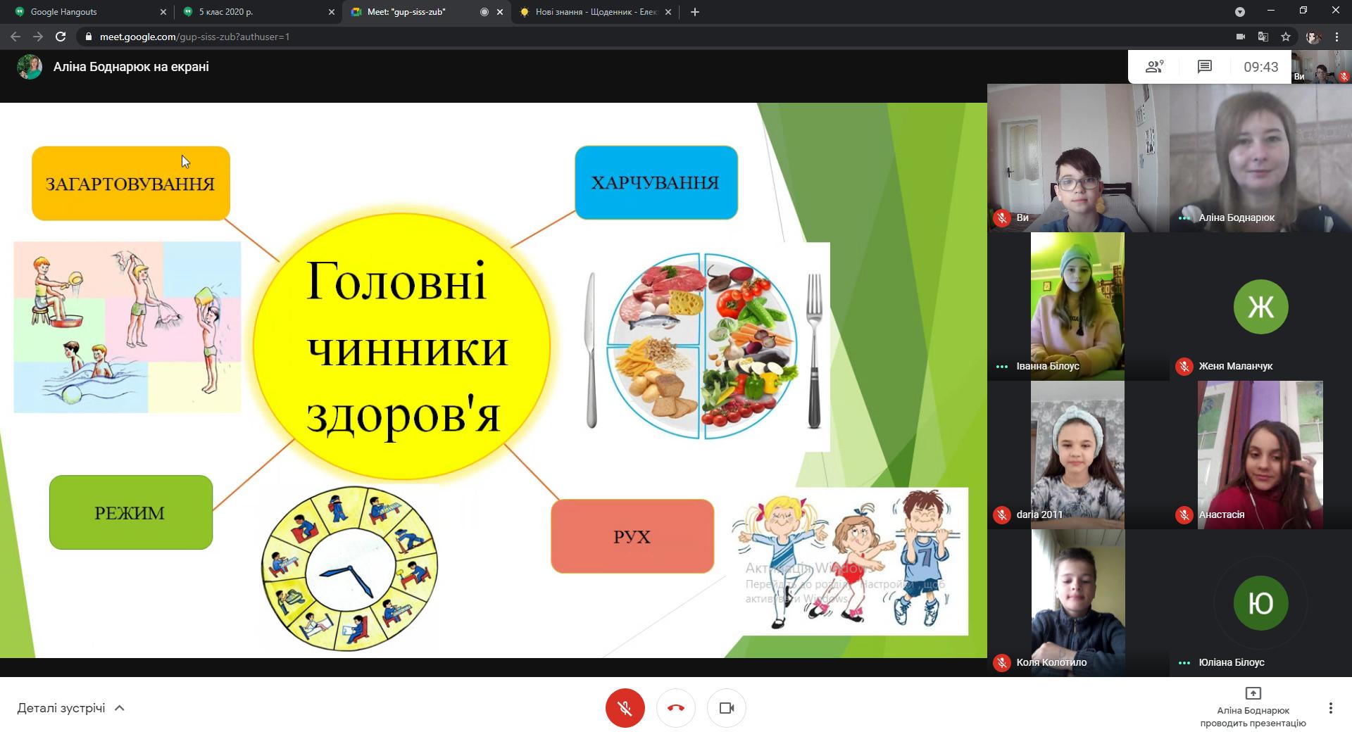Click the camera access indicator in address bar
This screenshot has width=1352, height=739.
tap(1241, 37)
